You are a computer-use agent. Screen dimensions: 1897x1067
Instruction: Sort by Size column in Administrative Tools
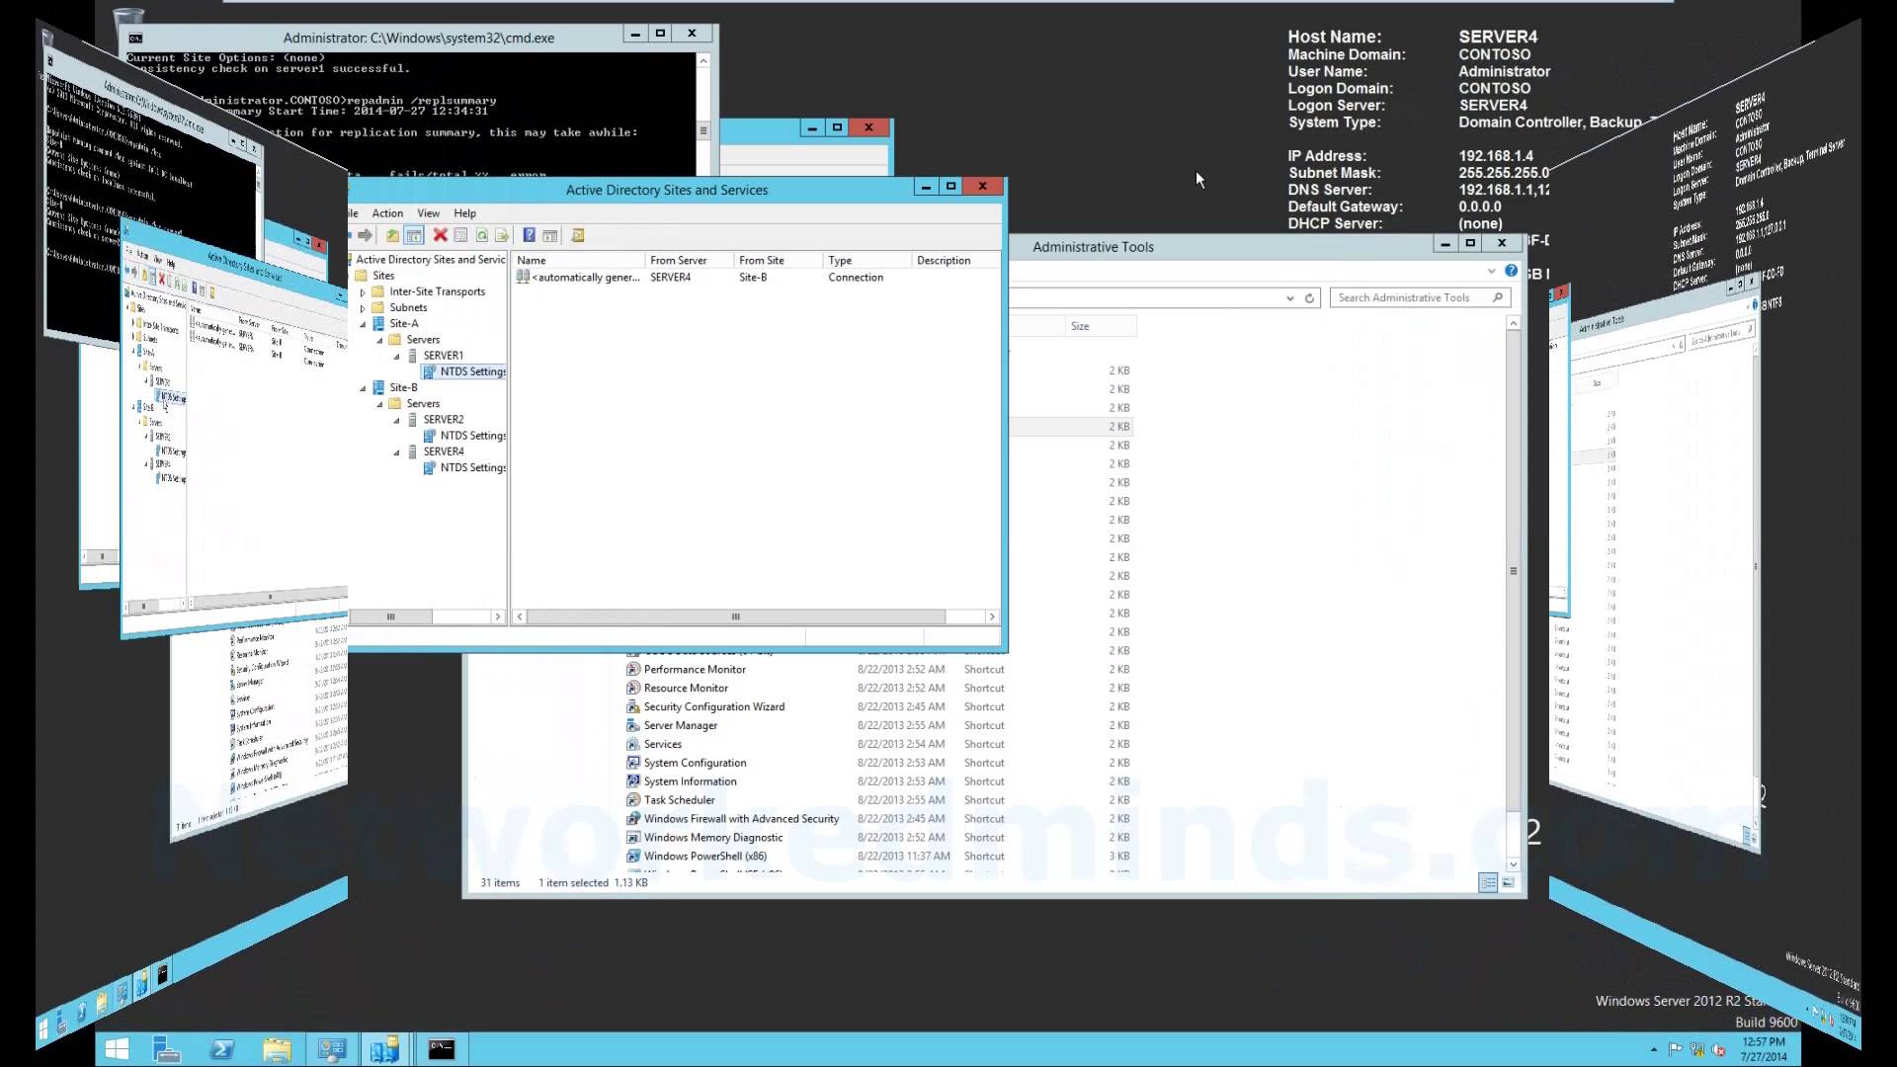(1101, 326)
